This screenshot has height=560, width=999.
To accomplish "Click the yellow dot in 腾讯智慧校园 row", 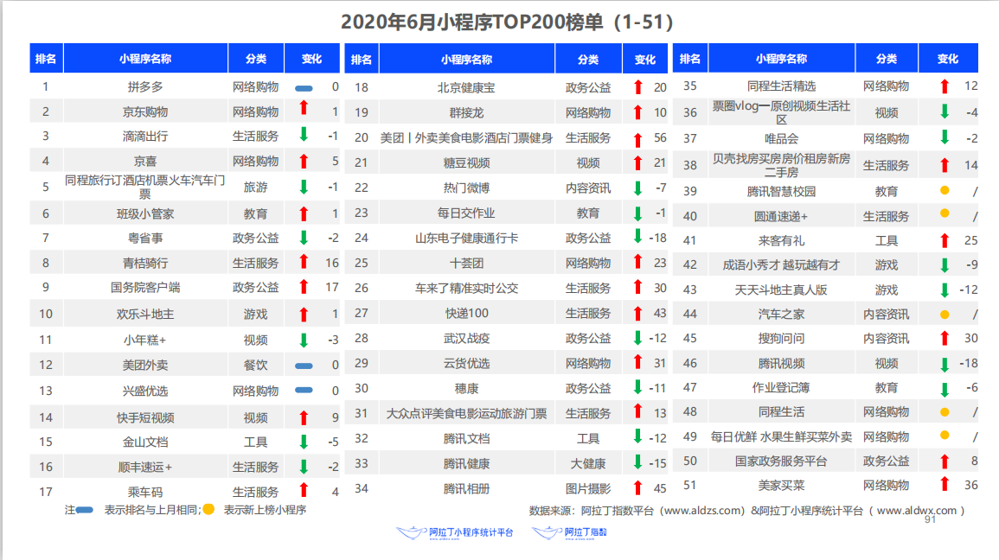I will (x=945, y=190).
